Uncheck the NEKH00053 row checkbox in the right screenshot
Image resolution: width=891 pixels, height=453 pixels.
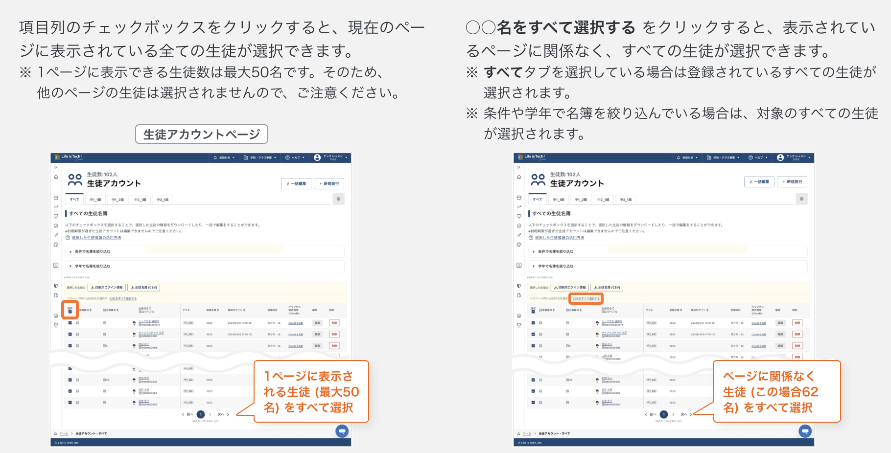[533, 403]
